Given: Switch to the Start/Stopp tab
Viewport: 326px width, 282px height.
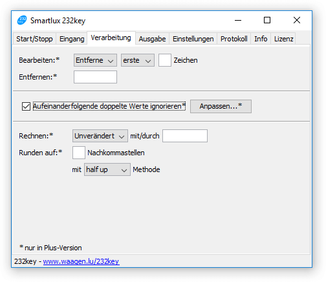Looking at the screenshot, I should 34,39.
